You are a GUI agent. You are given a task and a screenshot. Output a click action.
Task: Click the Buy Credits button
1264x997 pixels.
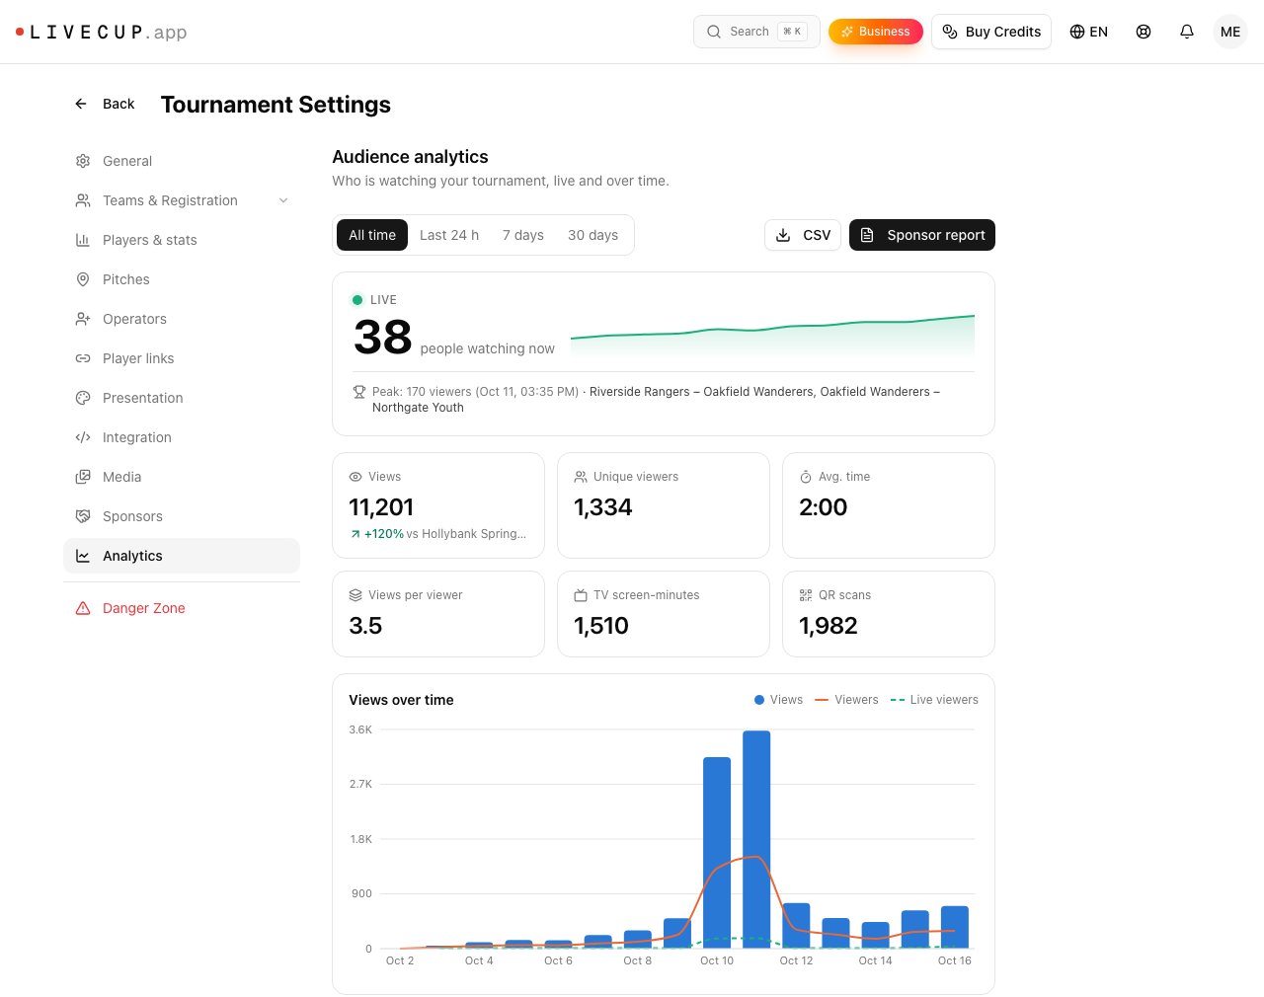[991, 32]
